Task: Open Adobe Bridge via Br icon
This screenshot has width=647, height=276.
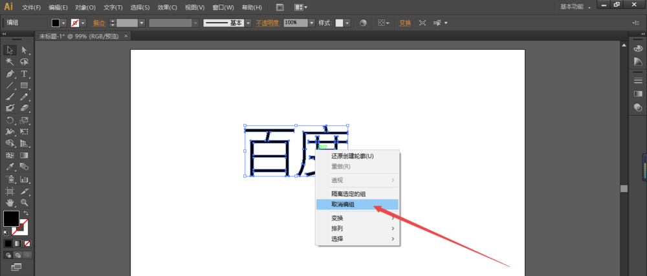Action: [280, 7]
